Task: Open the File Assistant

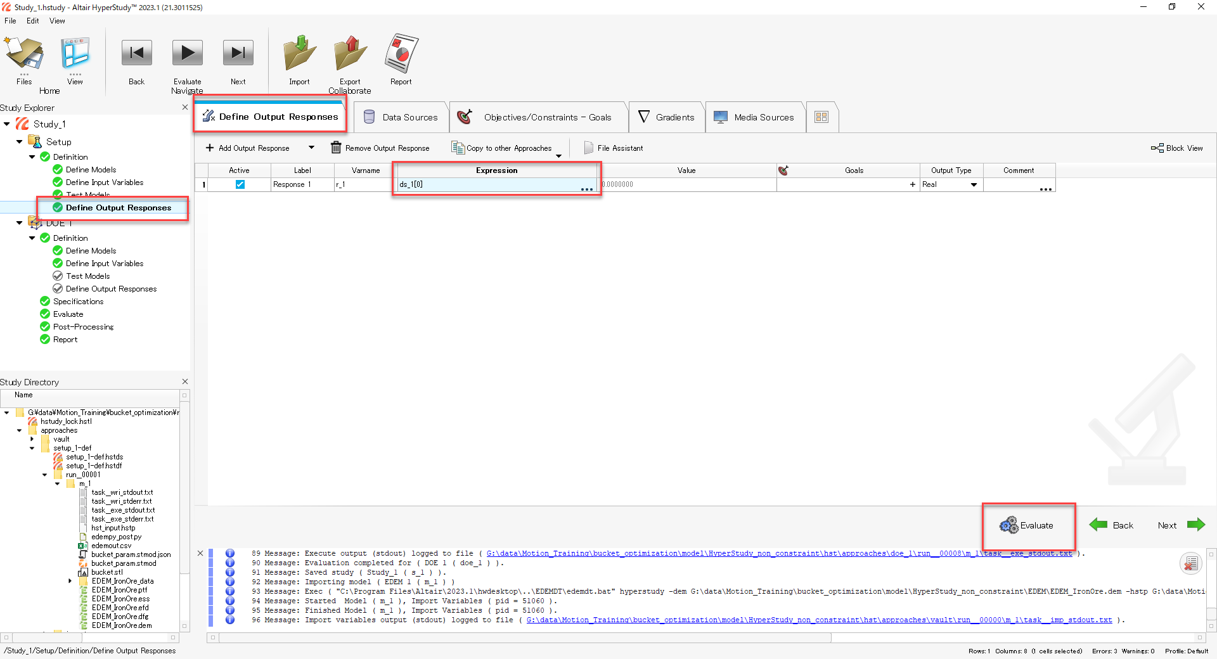Action: 614,148
